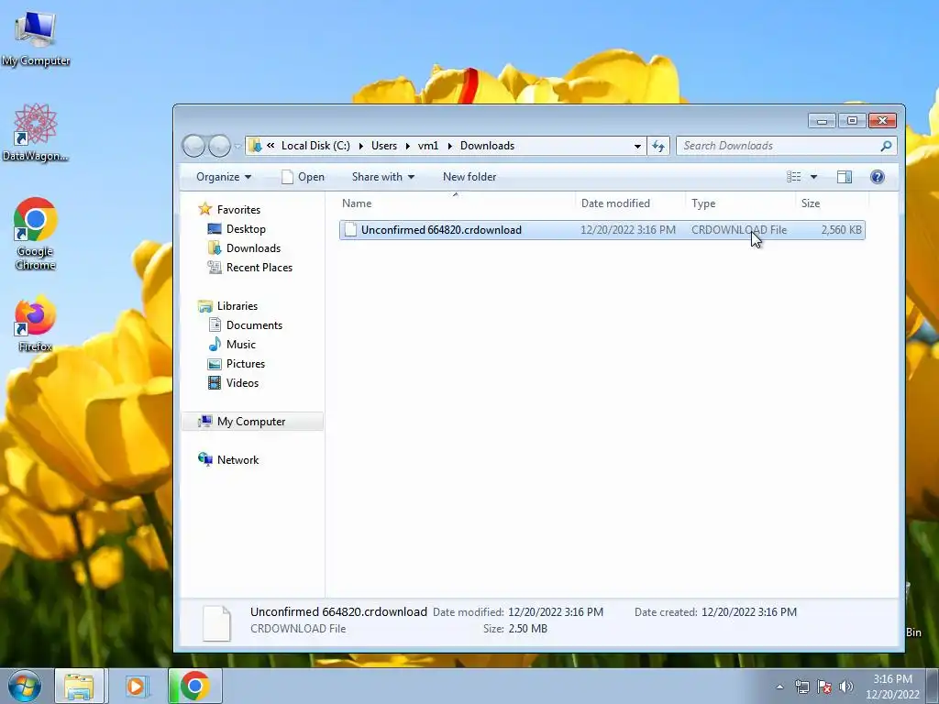Screen dimensions: 939x704
Task: Click the 2,560 KB size cell
Action: pyautogui.click(x=842, y=230)
